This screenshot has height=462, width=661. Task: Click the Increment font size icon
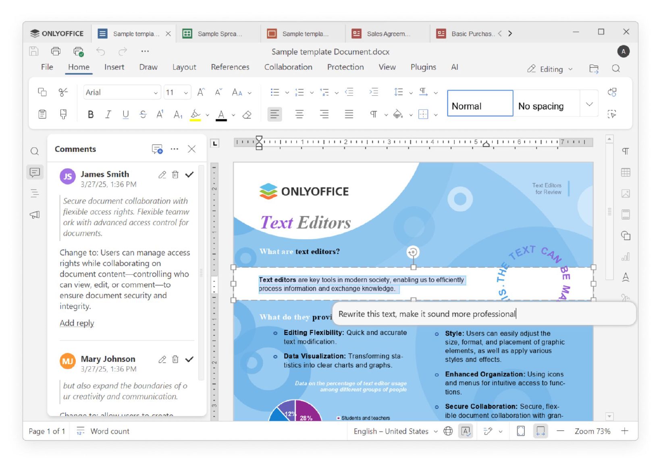pos(201,92)
